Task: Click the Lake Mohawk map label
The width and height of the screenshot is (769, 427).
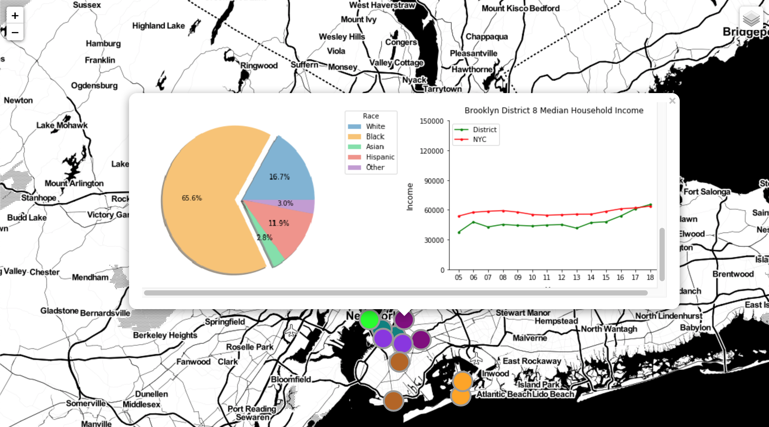Action: 62,125
